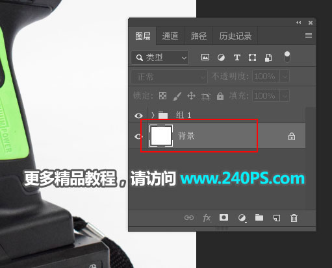The width and height of the screenshot is (332, 268).
Task: Select the 组 1 group name
Action: [x=183, y=115]
